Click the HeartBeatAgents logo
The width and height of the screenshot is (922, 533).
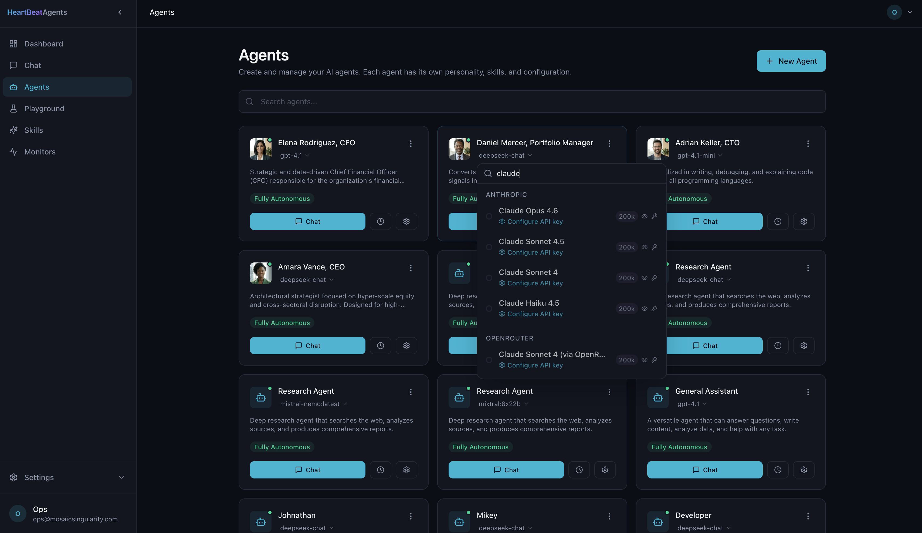click(37, 12)
